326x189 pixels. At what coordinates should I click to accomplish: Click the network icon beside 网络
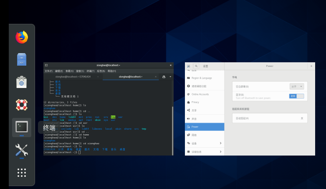pos(188,135)
